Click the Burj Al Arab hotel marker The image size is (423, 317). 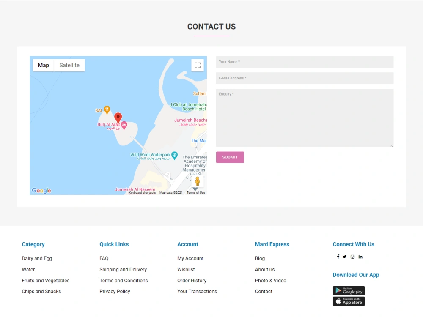click(x=124, y=126)
